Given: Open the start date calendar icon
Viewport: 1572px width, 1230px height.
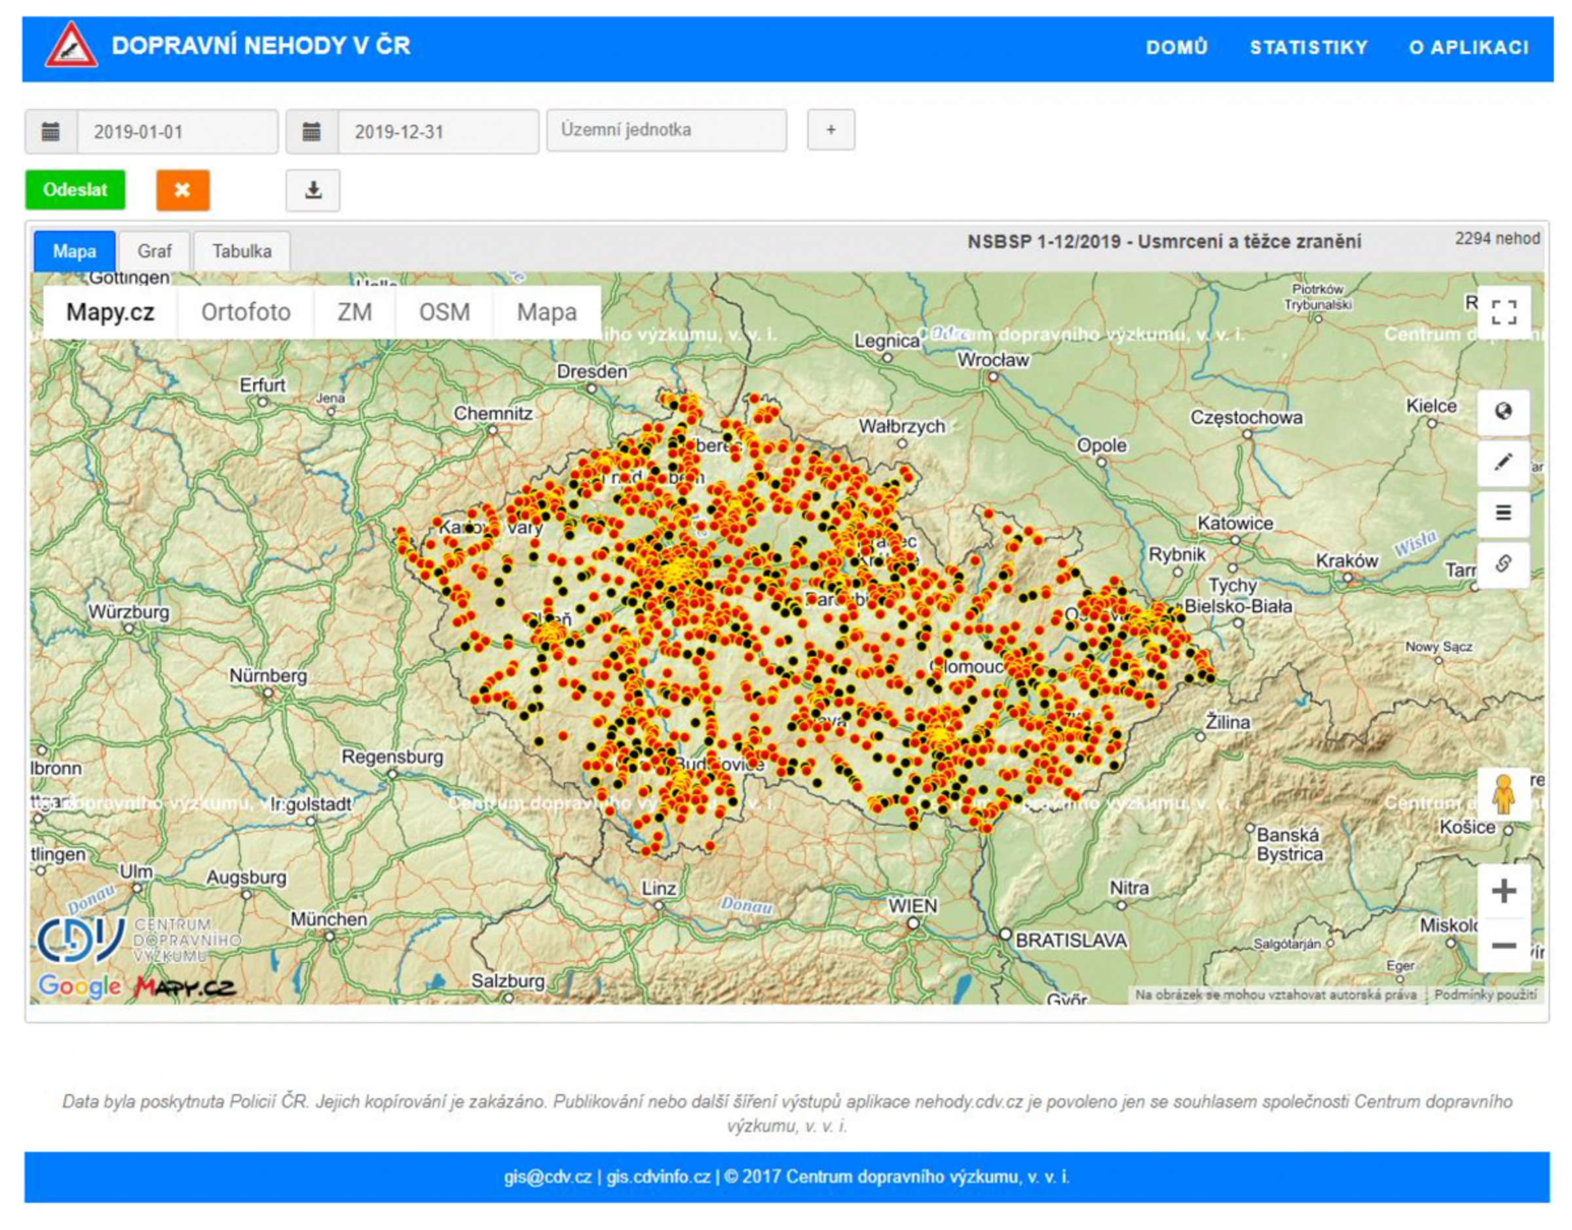Looking at the screenshot, I should [51, 132].
